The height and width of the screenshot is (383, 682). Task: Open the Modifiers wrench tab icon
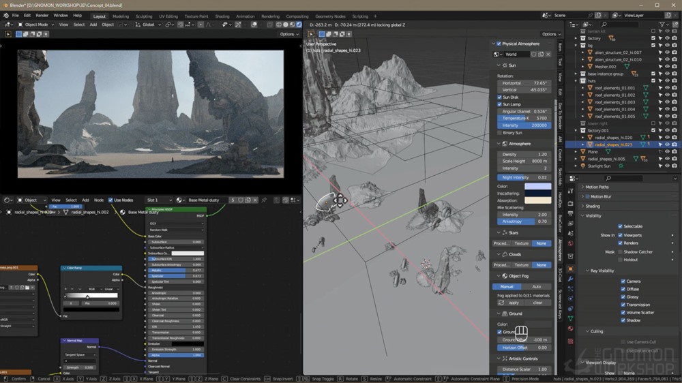point(571,279)
